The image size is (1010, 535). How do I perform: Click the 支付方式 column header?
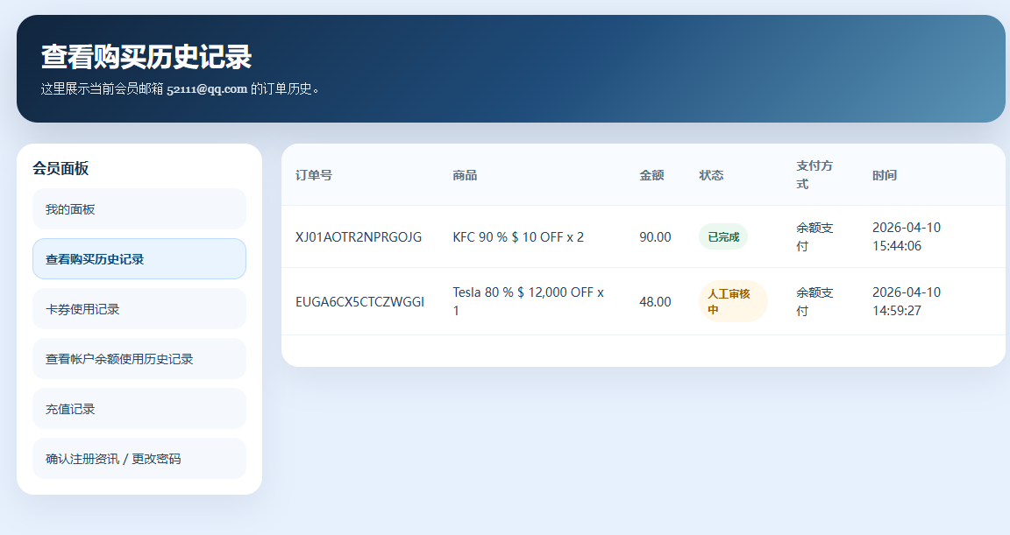click(x=814, y=175)
